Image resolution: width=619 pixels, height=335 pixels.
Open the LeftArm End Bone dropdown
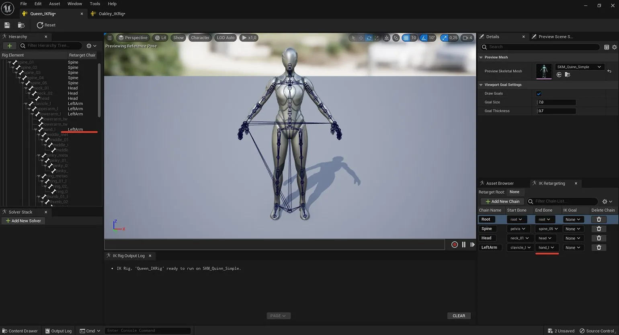[x=546, y=247]
